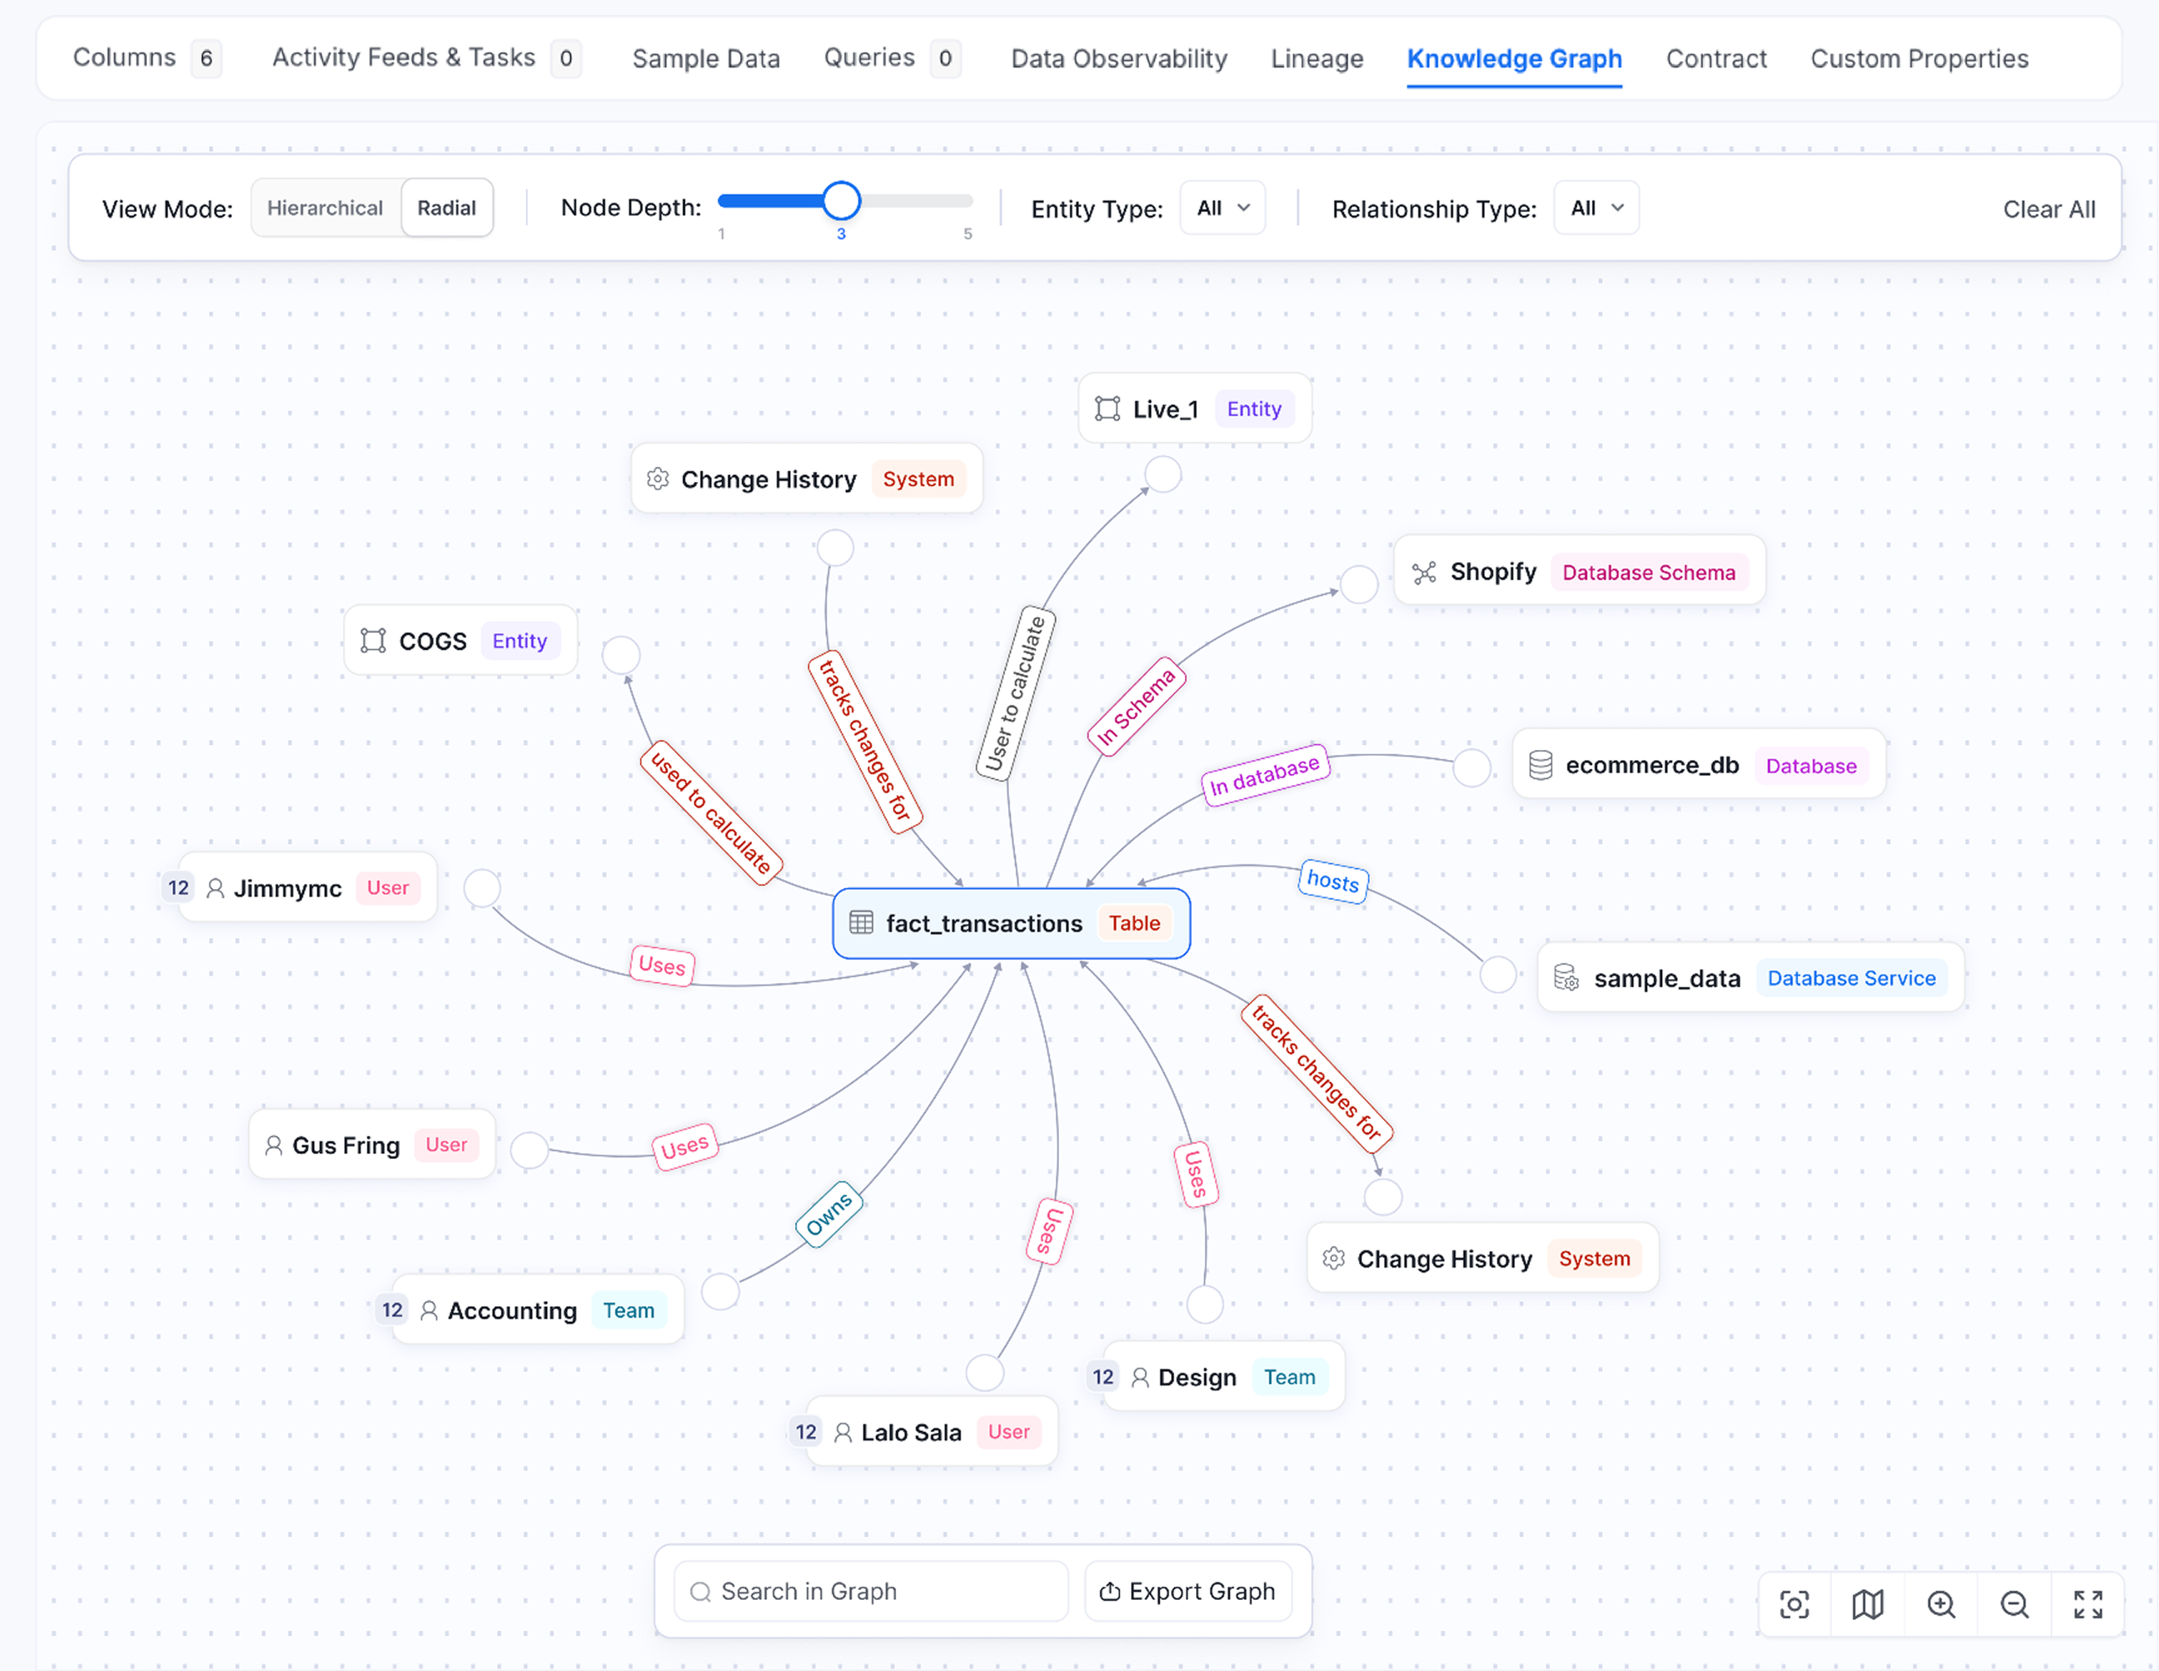Click inside the Search in Graph field
The image size is (2159, 1671).
(868, 1591)
